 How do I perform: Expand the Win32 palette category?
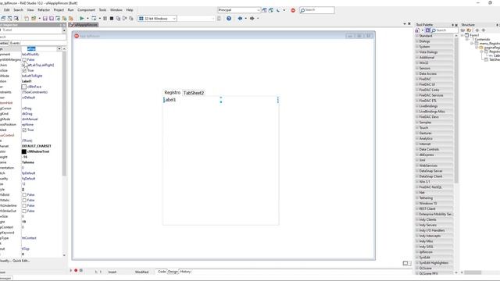(417, 62)
